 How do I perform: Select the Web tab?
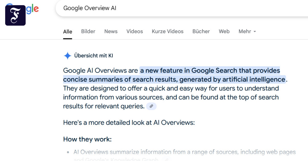224,32
